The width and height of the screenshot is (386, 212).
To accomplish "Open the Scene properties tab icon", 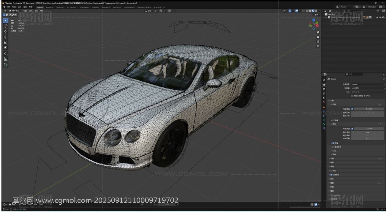I will (x=324, y=98).
